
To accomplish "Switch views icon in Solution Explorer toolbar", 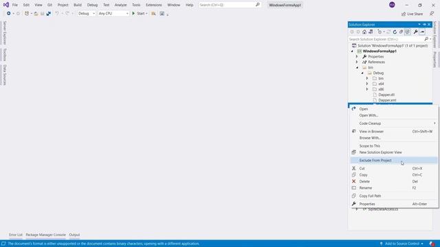I will click(x=371, y=32).
